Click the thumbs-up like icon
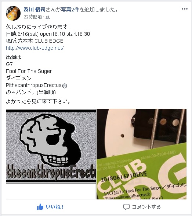Screen dimensions: 192x216 tap(40, 207)
